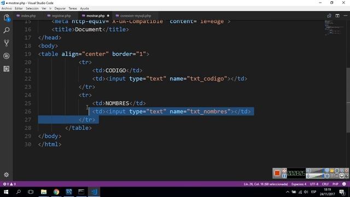Open Google Chrome from the taskbar
This screenshot has height=197, width=350.
tap(56, 192)
